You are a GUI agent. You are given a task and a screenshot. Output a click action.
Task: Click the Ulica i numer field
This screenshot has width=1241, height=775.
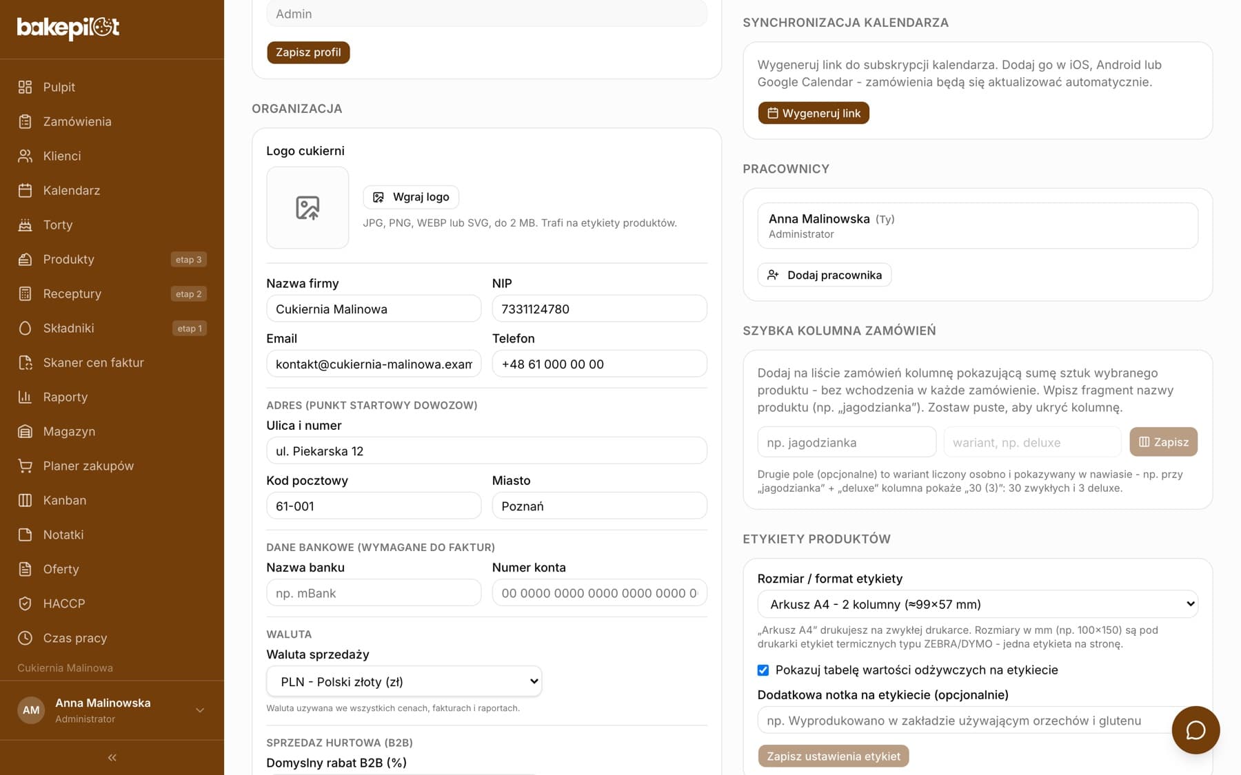point(487,451)
